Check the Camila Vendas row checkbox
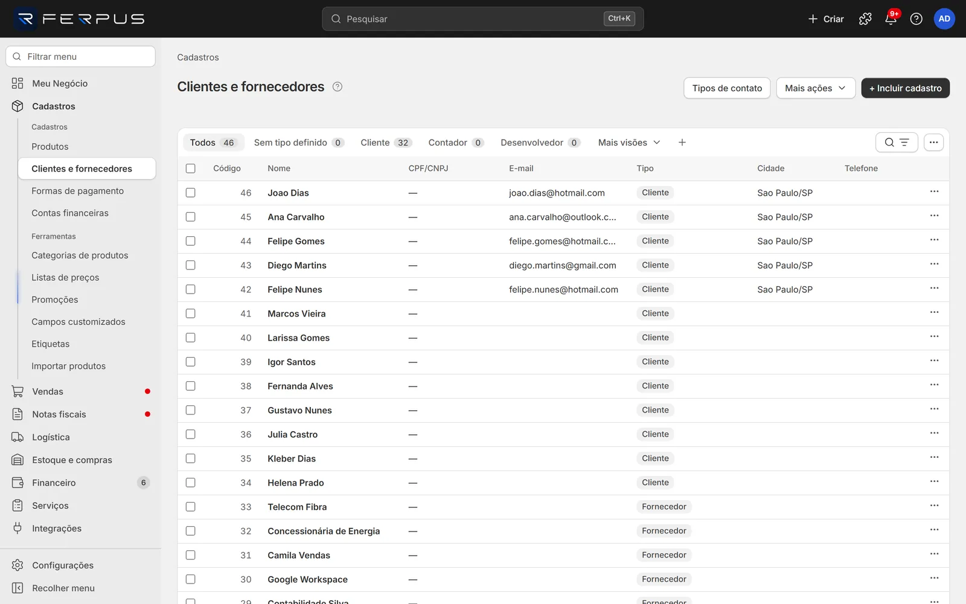This screenshot has width=966, height=604. (x=191, y=555)
